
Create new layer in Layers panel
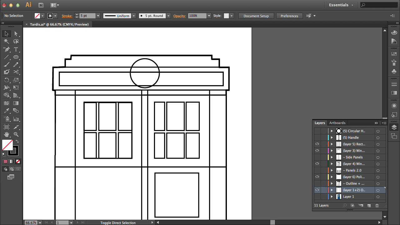pyautogui.click(x=369, y=205)
